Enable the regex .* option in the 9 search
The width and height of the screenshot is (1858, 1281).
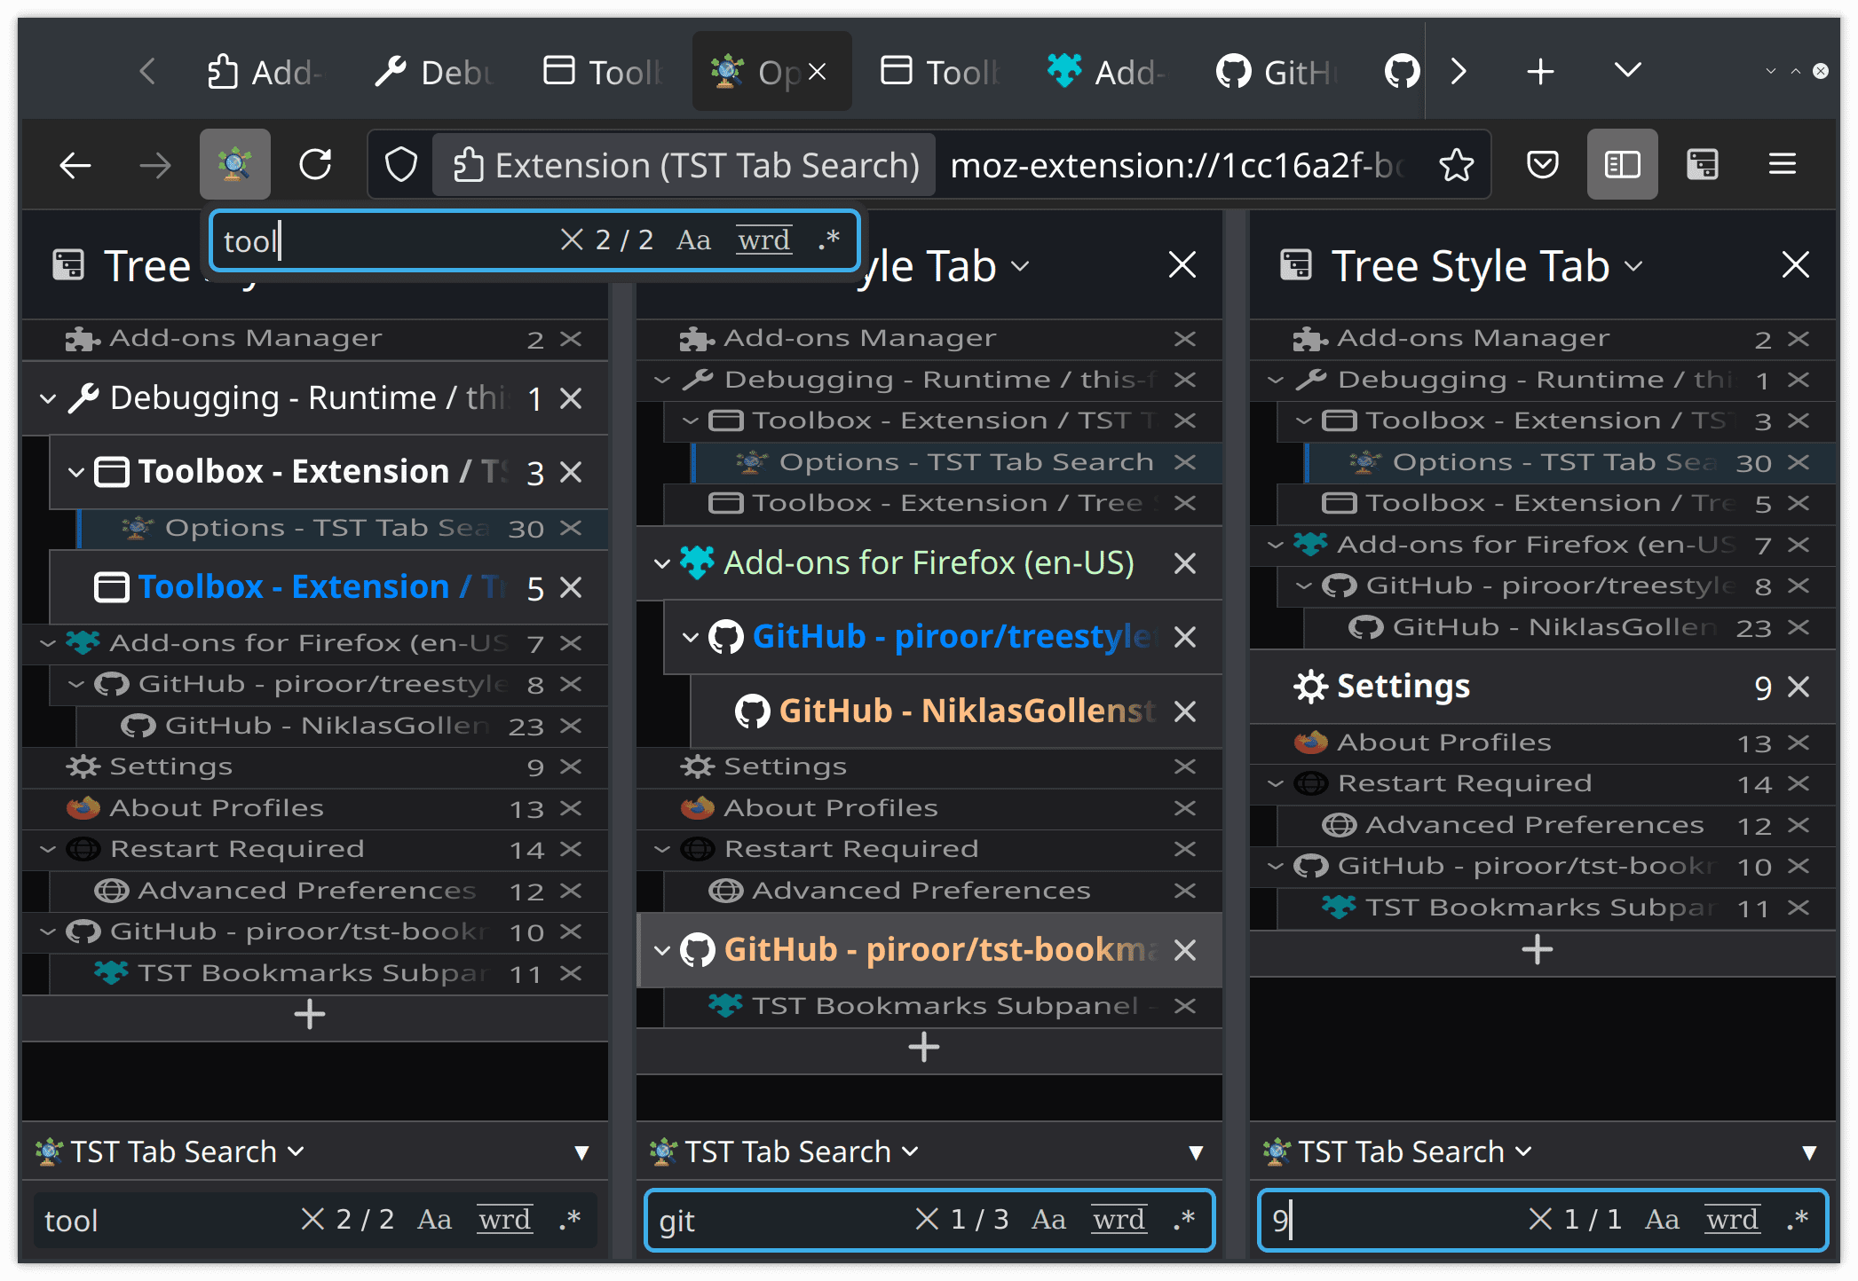click(x=1798, y=1220)
